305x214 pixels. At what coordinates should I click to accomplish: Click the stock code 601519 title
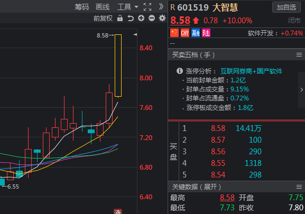[193, 7]
